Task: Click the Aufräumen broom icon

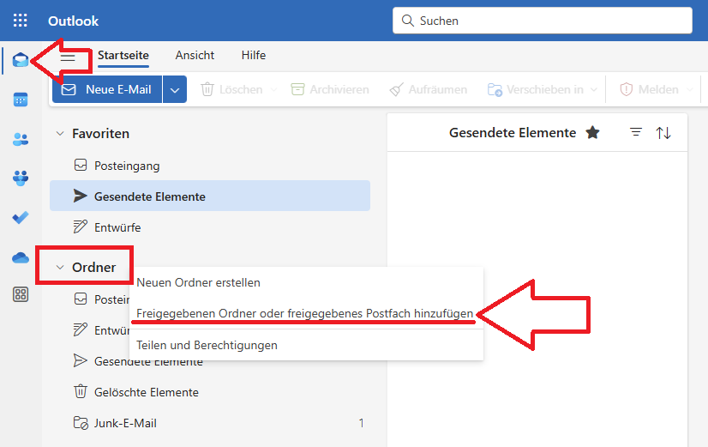Action: pyautogui.click(x=396, y=89)
